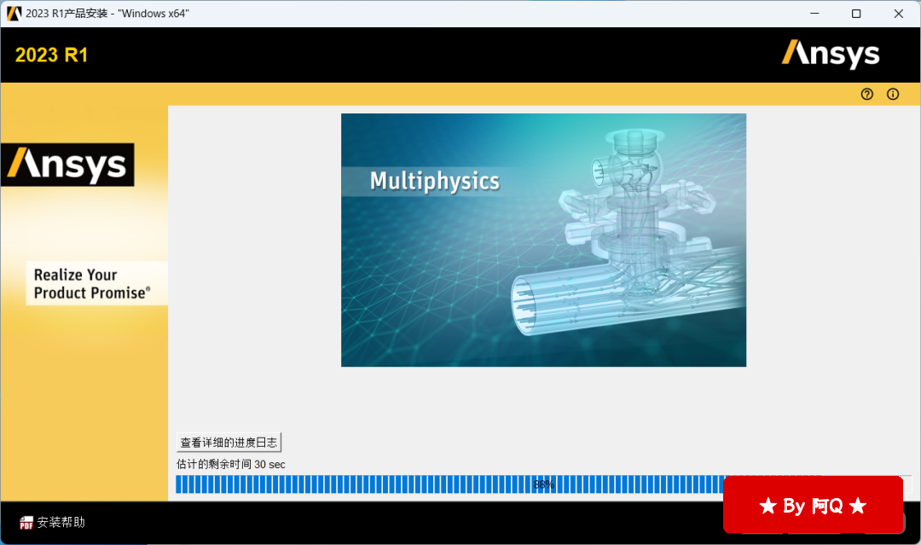Open the help question mark icon
921x545 pixels.
pyautogui.click(x=867, y=94)
